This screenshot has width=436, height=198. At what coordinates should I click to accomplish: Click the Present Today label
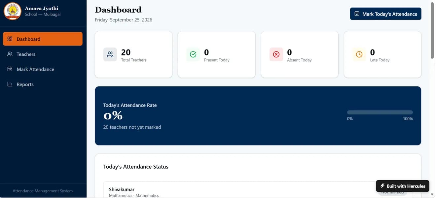[x=217, y=60]
